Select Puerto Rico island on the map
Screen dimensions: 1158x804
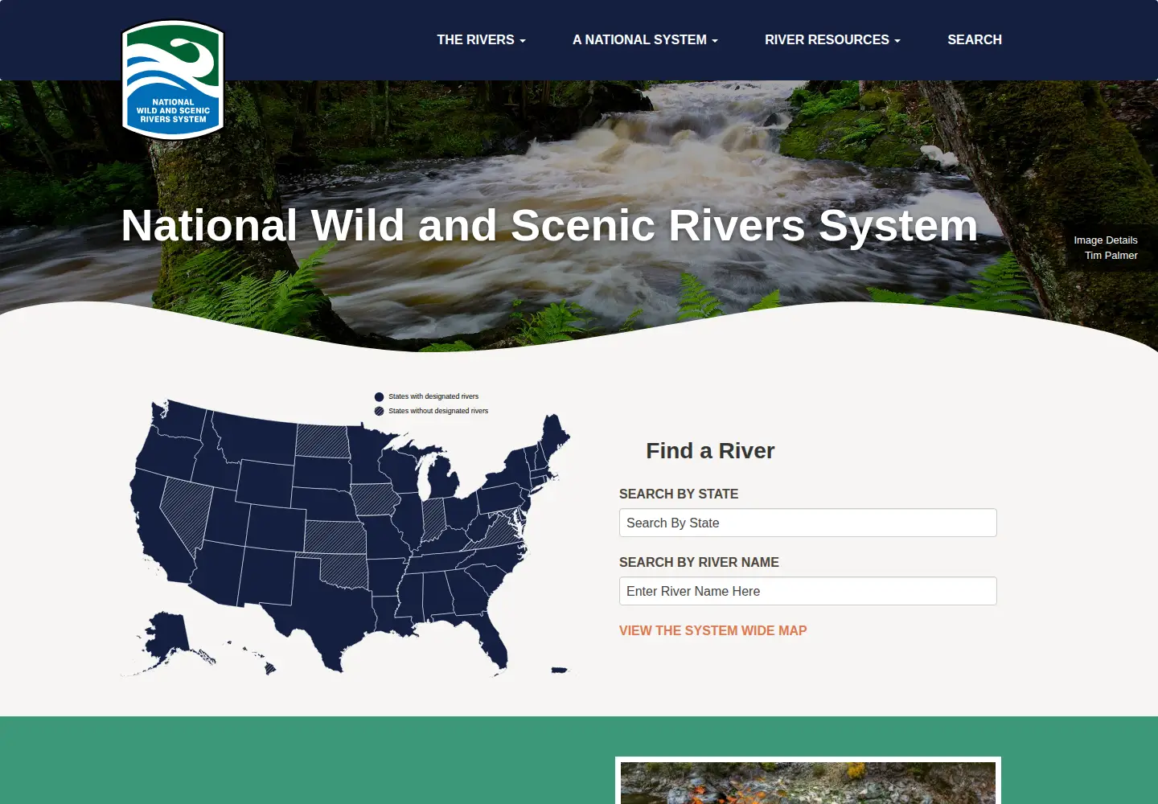pyautogui.click(x=559, y=670)
